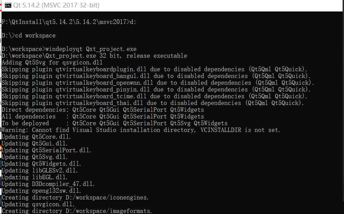
Task: Click the 'All dependencies' output line
Action: (103, 116)
